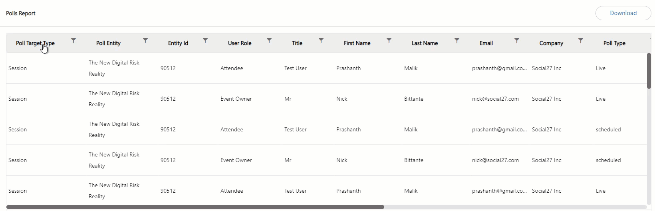The width and height of the screenshot is (655, 211).
Task: Sort table by Email header
Action: tap(486, 43)
